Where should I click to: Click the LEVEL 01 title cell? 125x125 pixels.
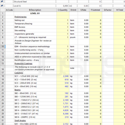pyautogui.click(x=35, y=13)
